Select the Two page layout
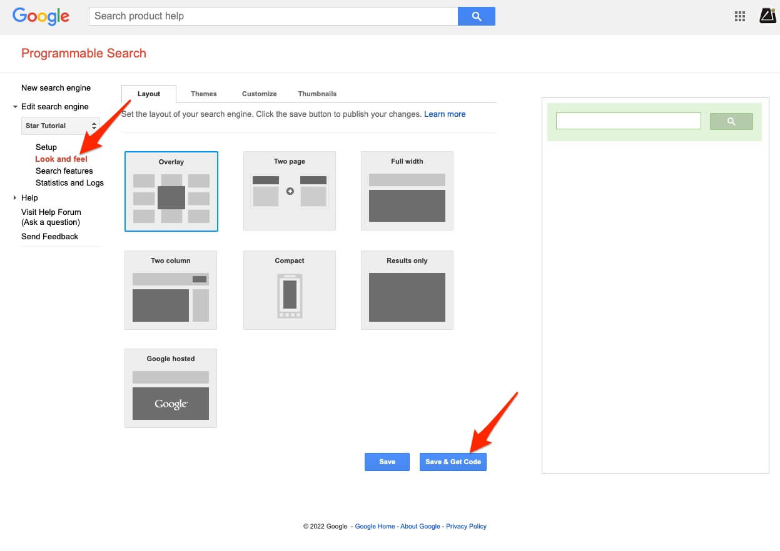The height and width of the screenshot is (551, 780). click(x=289, y=191)
